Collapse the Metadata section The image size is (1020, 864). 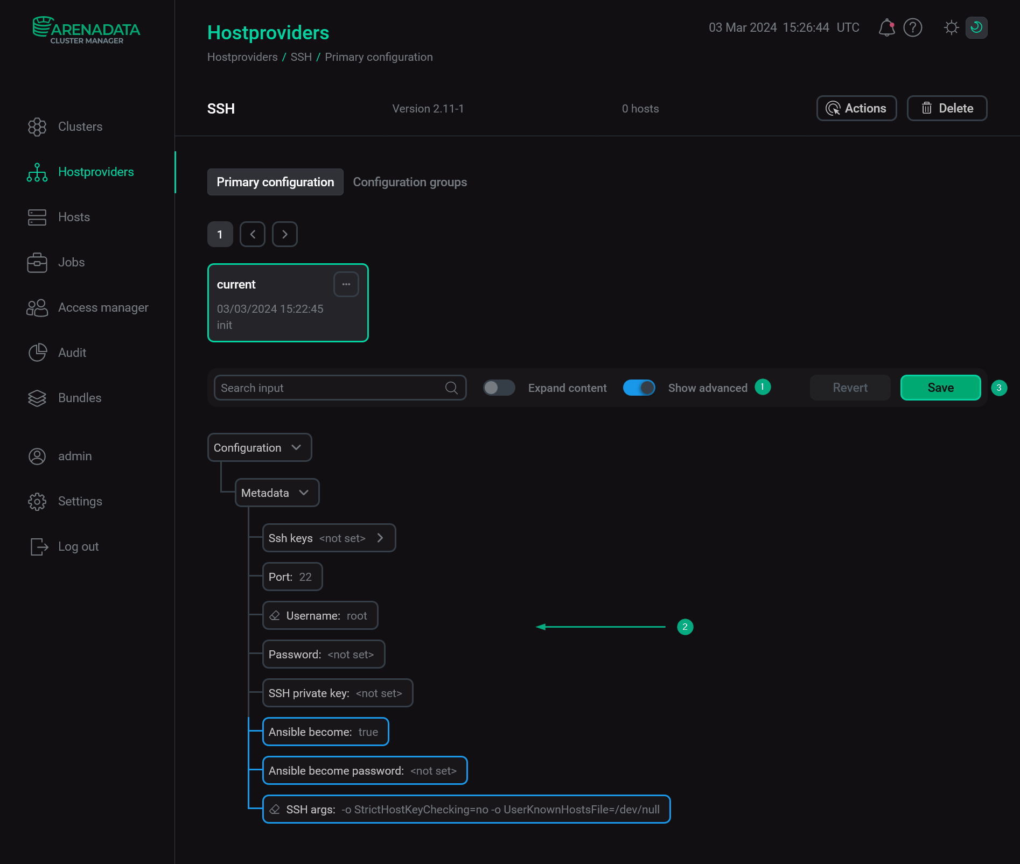point(304,492)
